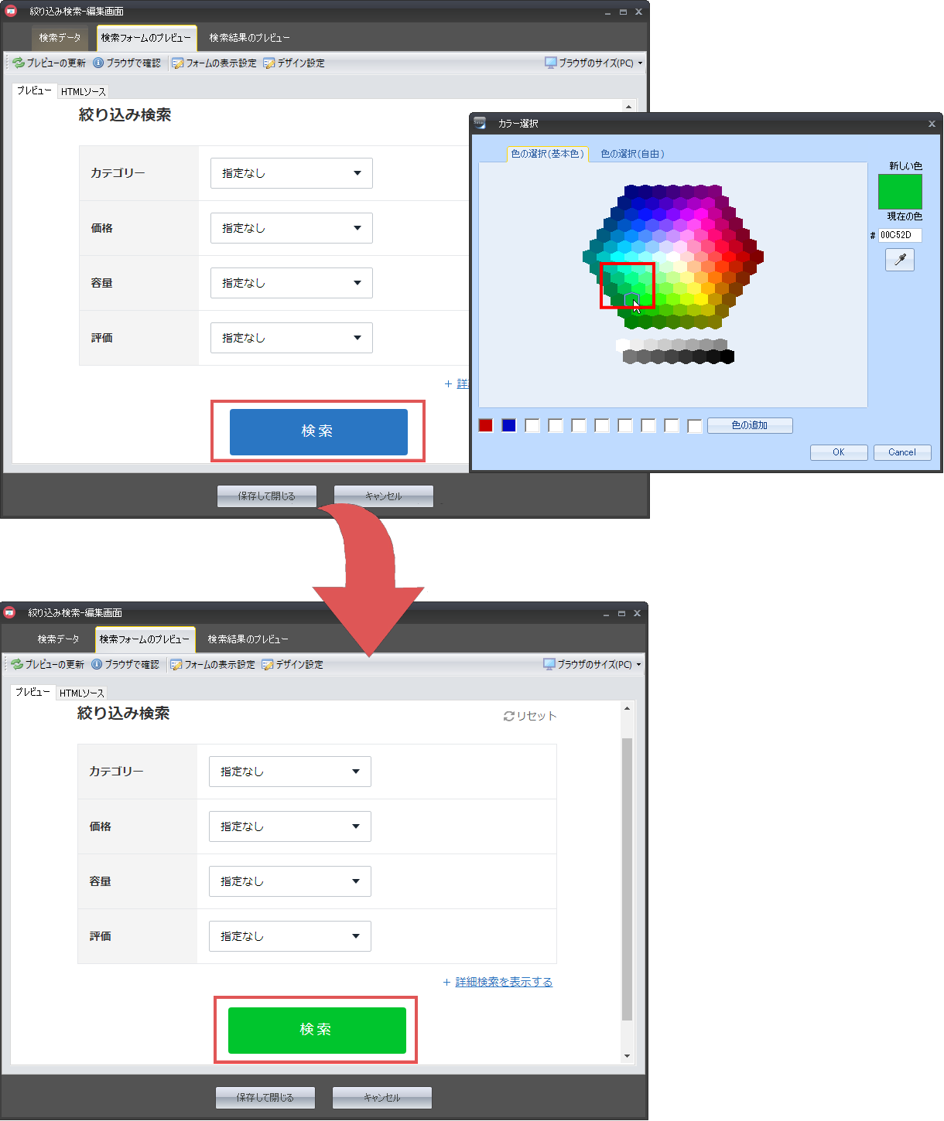The image size is (944, 1121).
Task: Click ブラウザで確認 in the lower editor window
Action: pos(125,665)
